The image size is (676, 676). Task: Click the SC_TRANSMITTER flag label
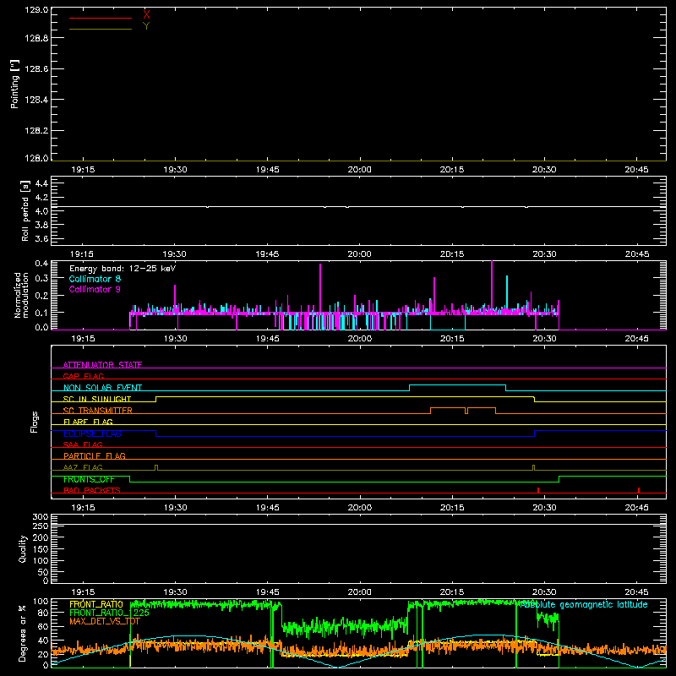pyautogui.click(x=98, y=411)
